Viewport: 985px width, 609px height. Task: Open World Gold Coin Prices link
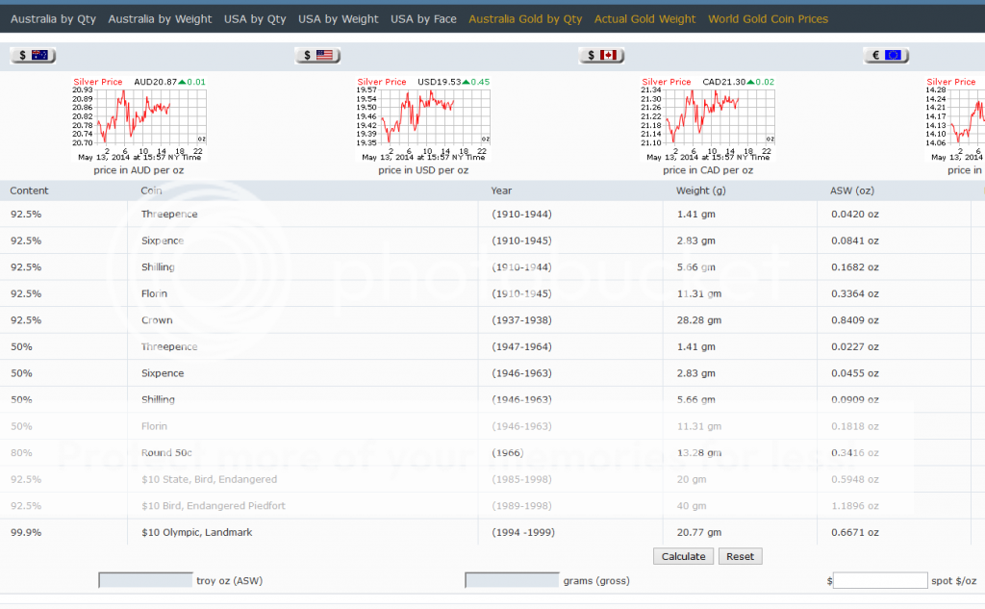[x=768, y=19]
